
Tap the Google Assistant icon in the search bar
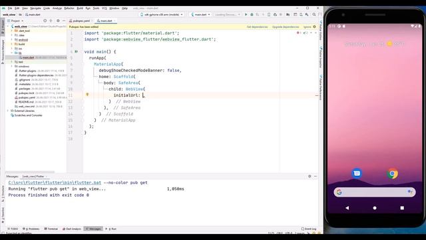click(x=410, y=192)
